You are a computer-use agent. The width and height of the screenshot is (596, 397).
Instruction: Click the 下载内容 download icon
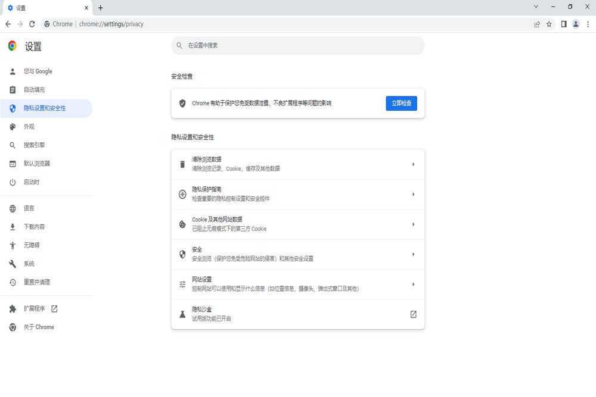[12, 227]
